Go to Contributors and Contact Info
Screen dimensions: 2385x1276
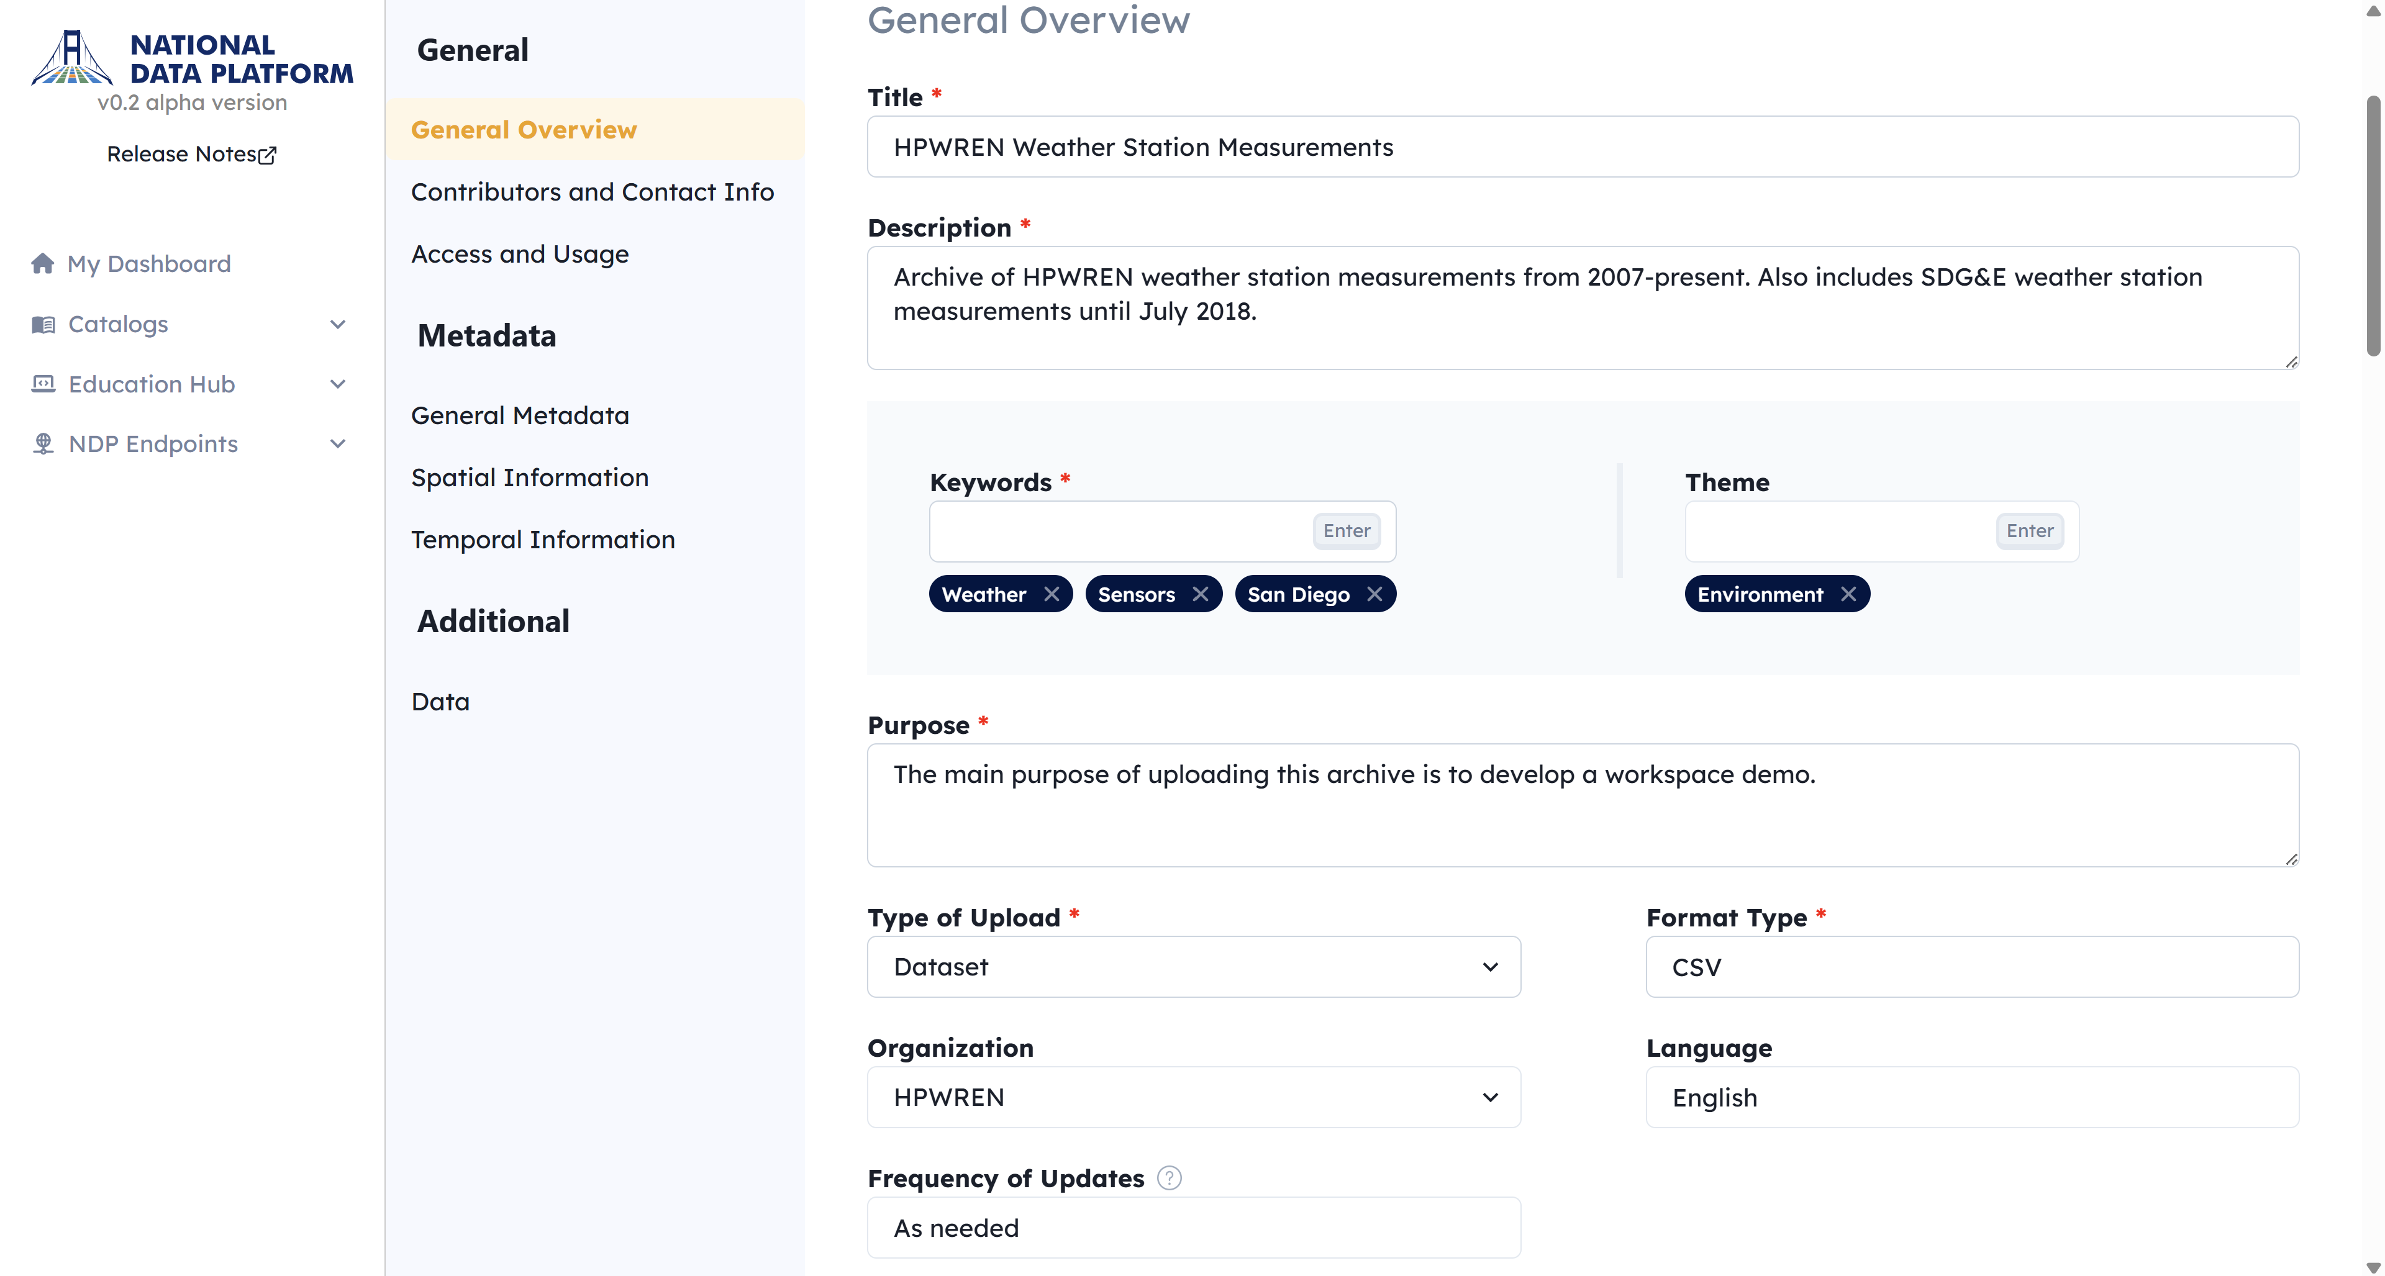(593, 191)
